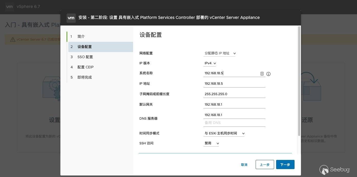Image resolution: width=357 pixels, height=177 pixels.
Task: Click the info icon beside system name
Action: coord(268,74)
